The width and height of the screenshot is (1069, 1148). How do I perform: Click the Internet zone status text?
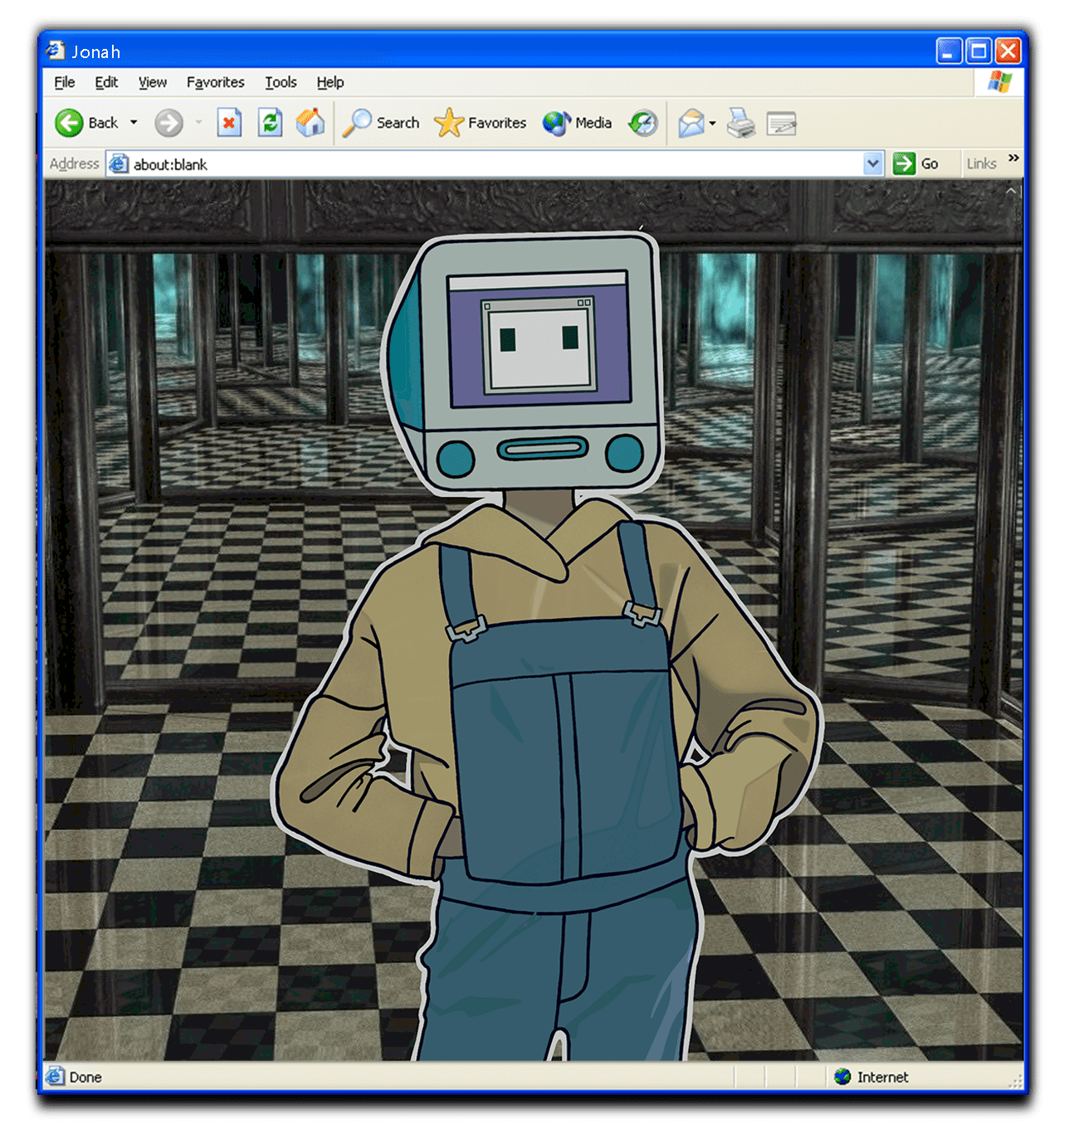click(x=882, y=1077)
